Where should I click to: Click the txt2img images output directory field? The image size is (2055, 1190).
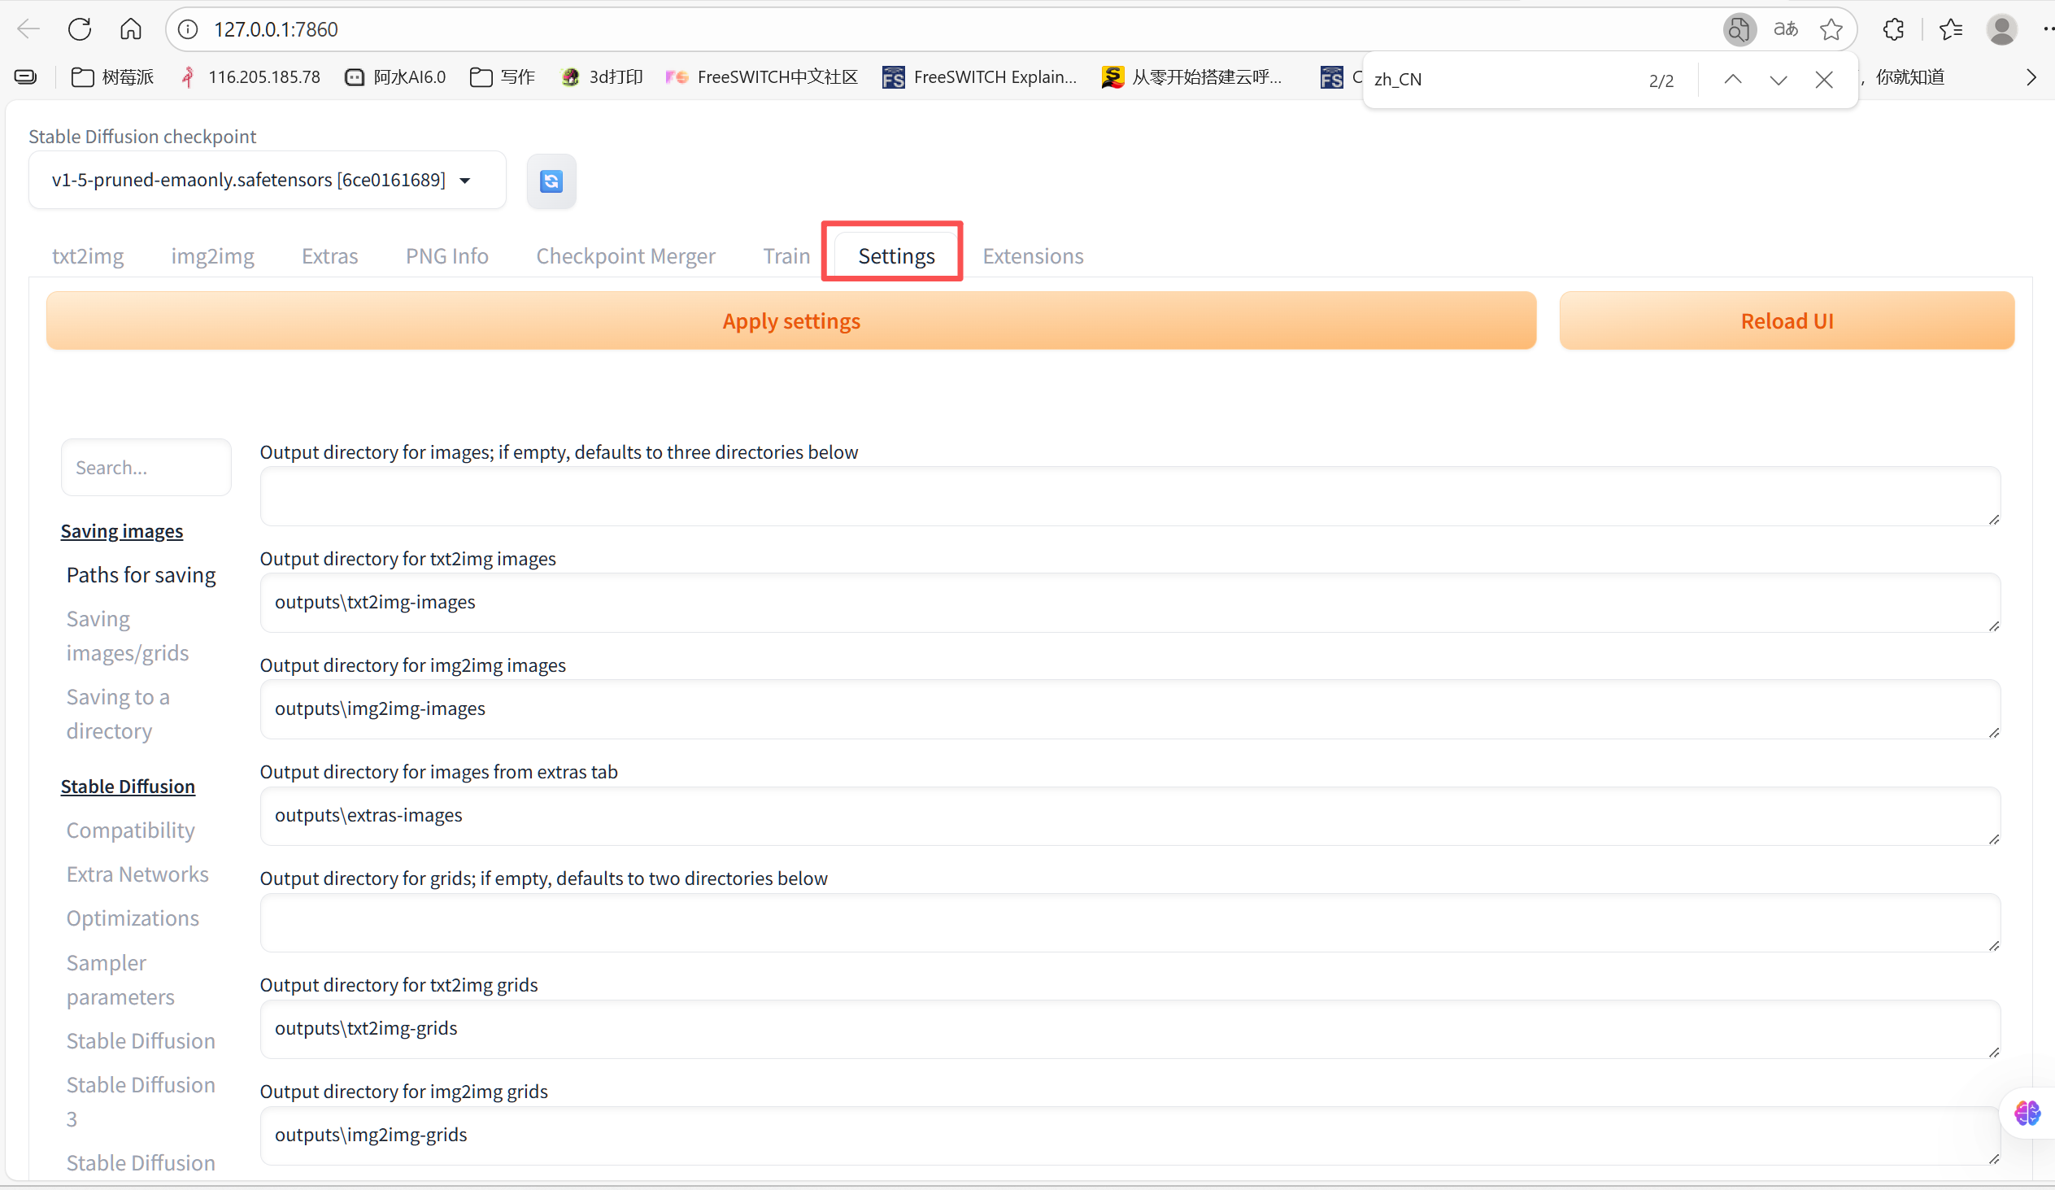(x=1129, y=602)
